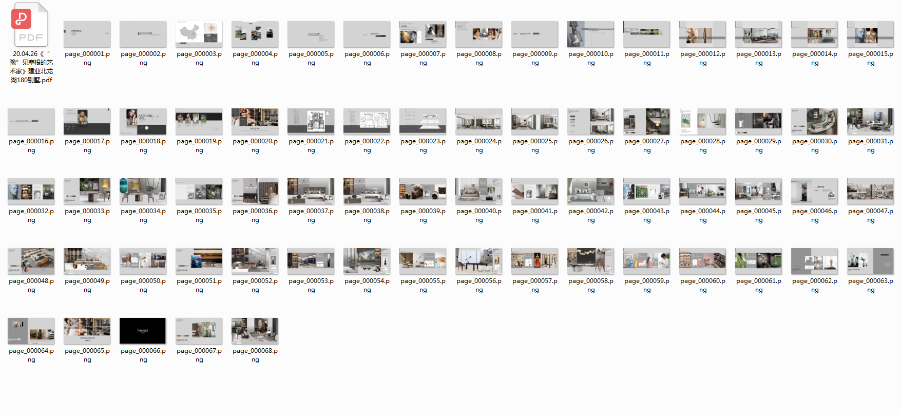Viewport: 901px width, 415px height.
Task: Select page_000023.png file
Action: [423, 122]
